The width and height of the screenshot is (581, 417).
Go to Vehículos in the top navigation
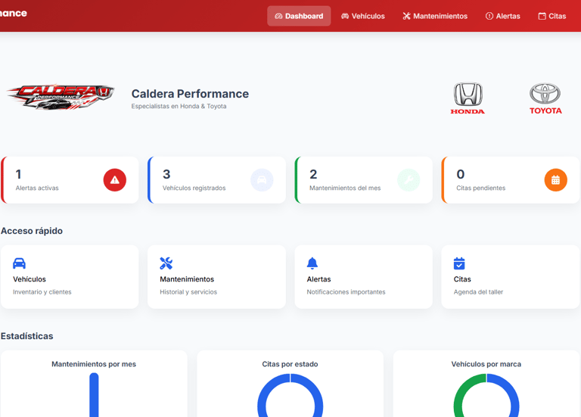(363, 16)
